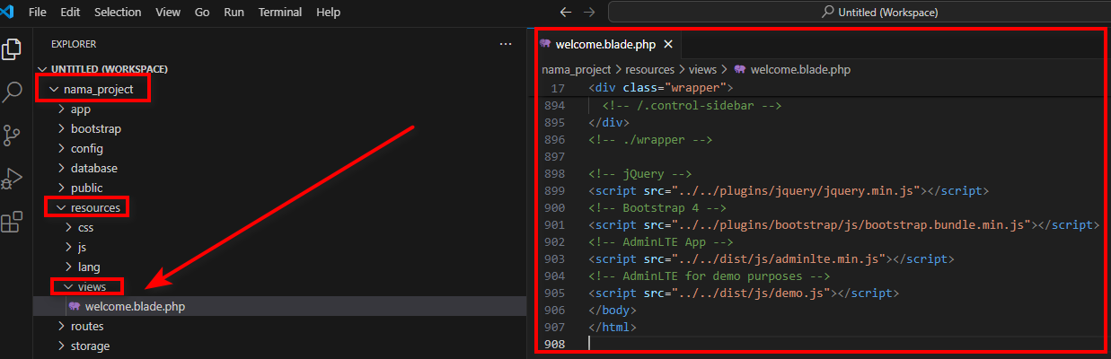
Task: Collapse the views folder
Action: click(280, 287)
